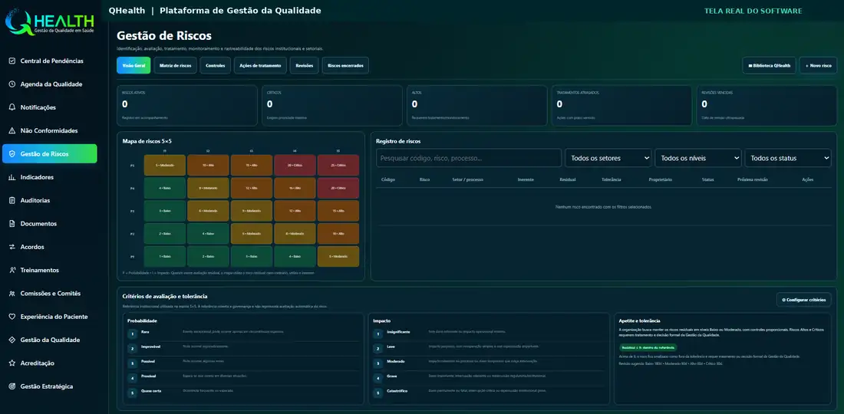Open the Matriz de riscos tab
The width and height of the screenshot is (844, 414).
pyautogui.click(x=175, y=66)
